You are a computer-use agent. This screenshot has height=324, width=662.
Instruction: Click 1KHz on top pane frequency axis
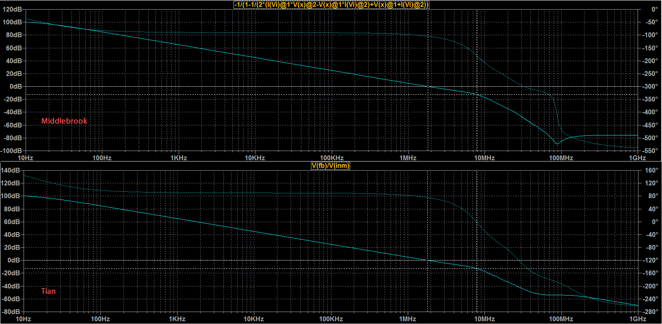point(179,158)
